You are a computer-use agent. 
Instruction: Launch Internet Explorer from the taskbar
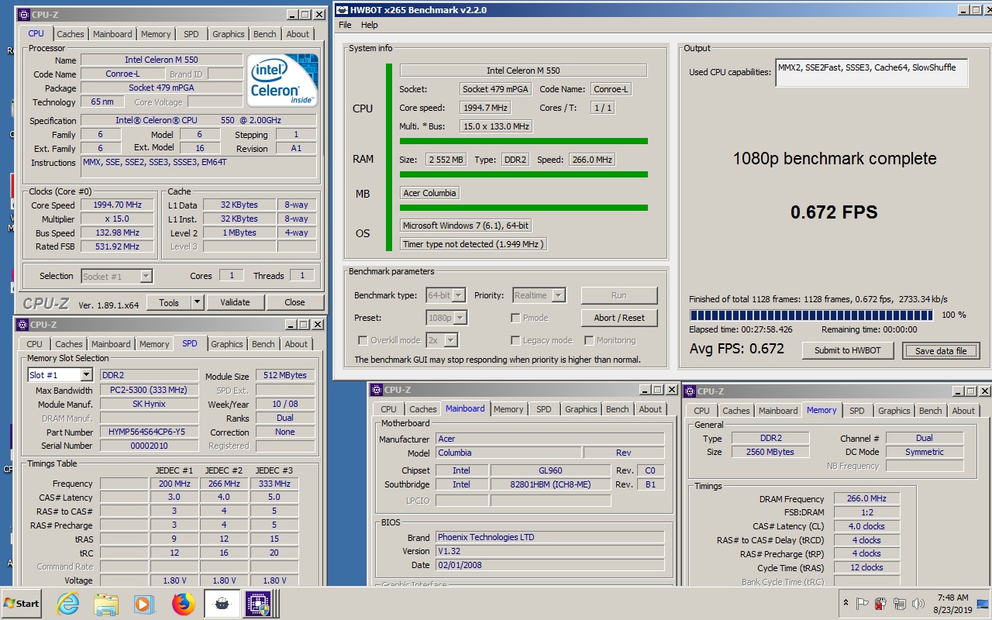tap(68, 603)
